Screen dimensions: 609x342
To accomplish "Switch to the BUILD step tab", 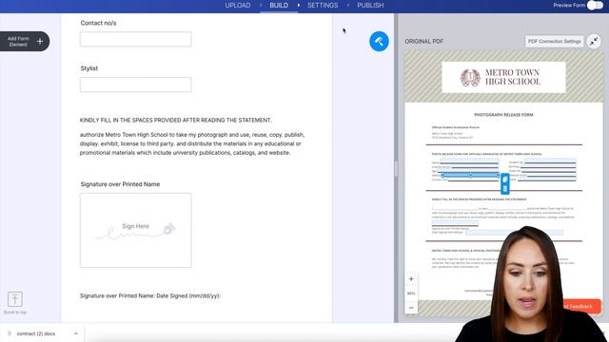I will click(279, 6).
